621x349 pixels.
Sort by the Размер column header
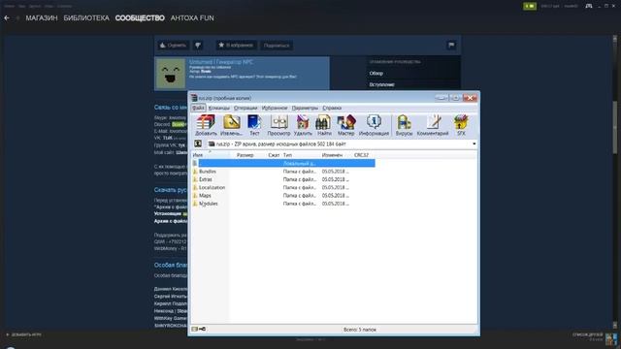coord(245,155)
